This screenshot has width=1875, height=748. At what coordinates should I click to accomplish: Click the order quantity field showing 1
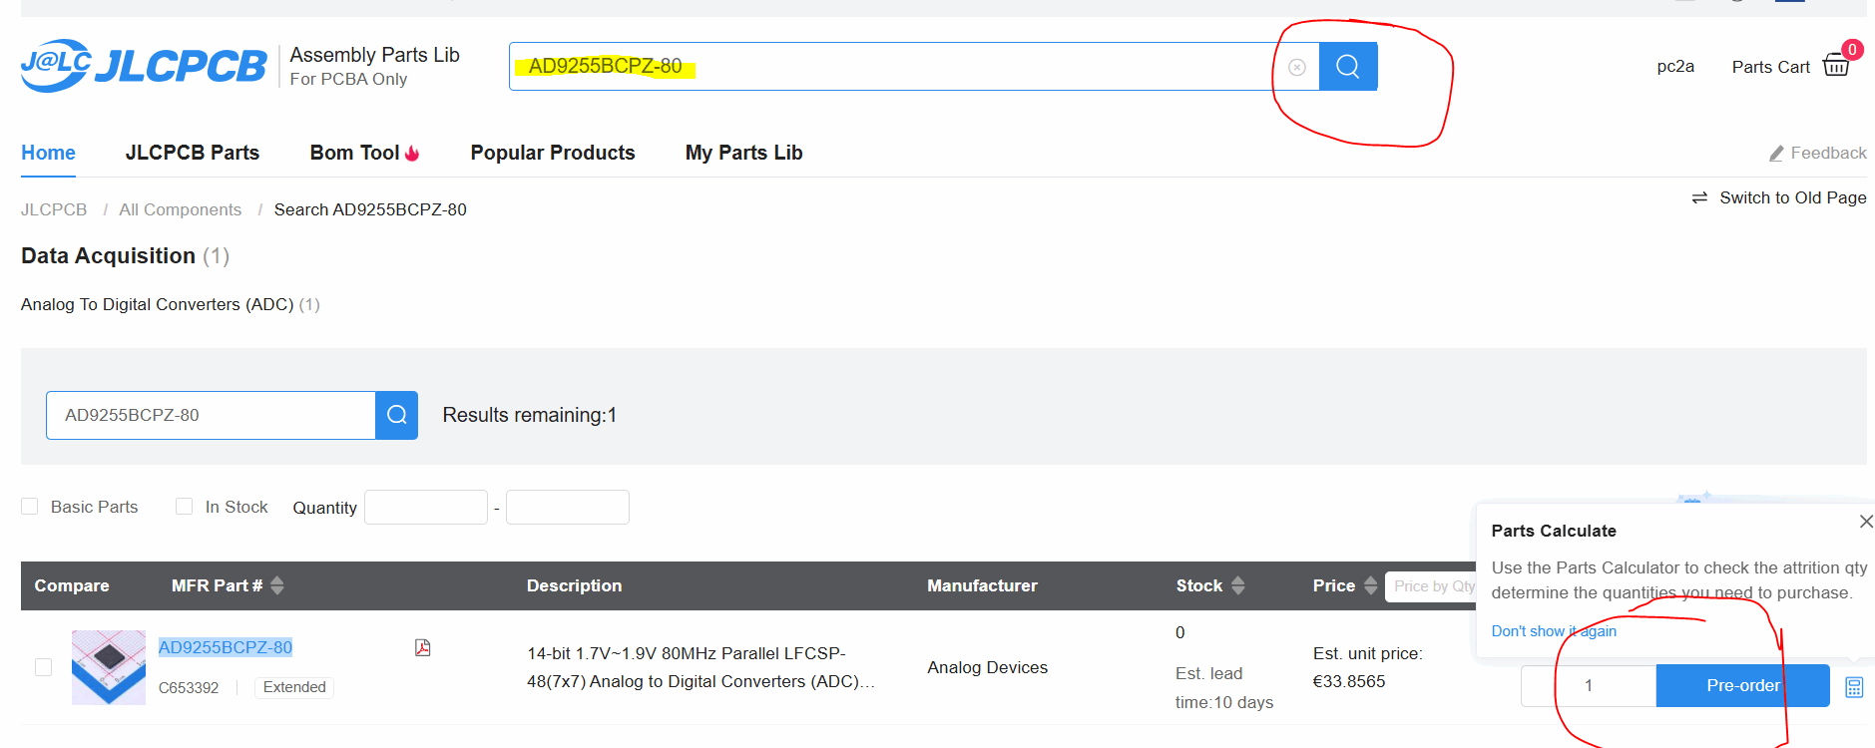1589,685
